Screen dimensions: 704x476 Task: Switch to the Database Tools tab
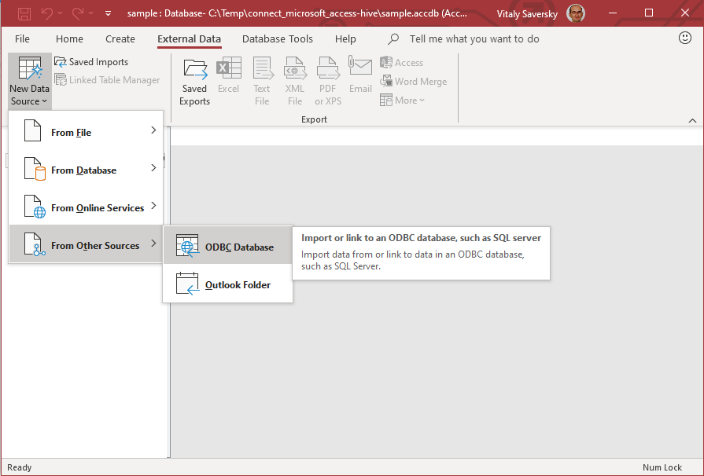[x=278, y=39]
